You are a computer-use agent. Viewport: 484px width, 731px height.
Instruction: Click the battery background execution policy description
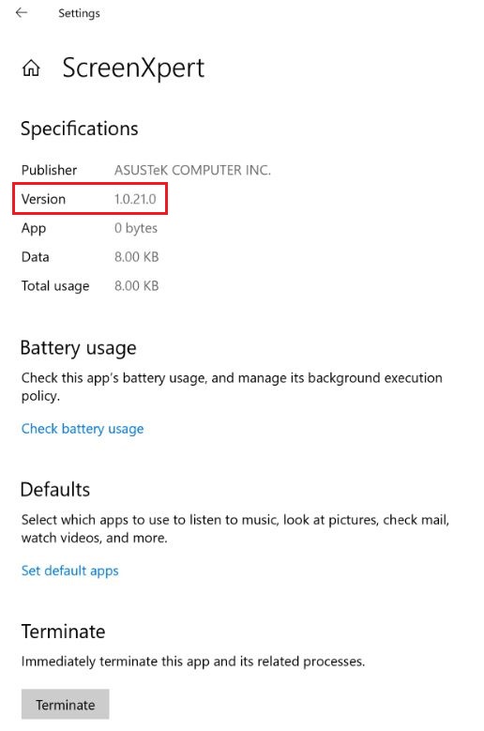click(232, 387)
